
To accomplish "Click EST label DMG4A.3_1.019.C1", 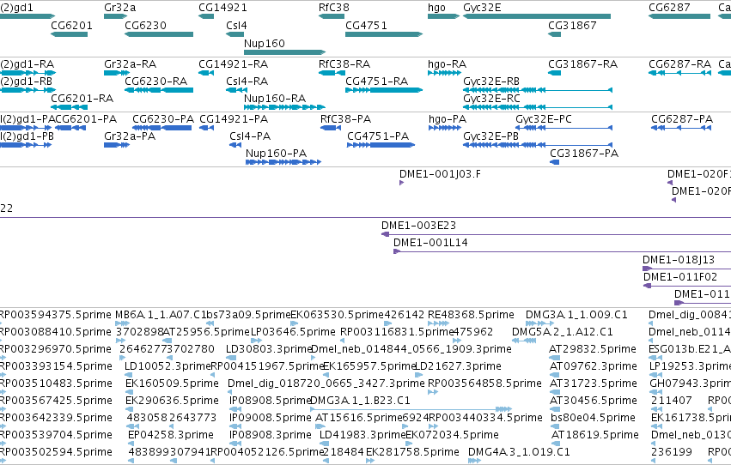I will click(519, 452).
